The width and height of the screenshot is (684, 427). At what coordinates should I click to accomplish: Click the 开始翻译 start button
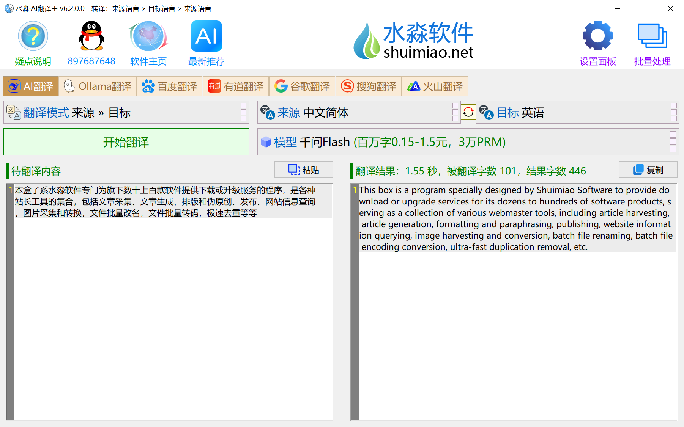click(x=126, y=142)
